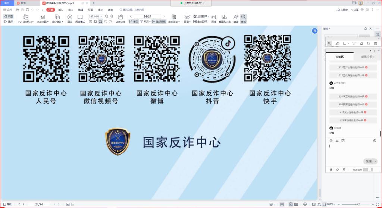Click the PDF转Office conversion icon

click(26, 17)
